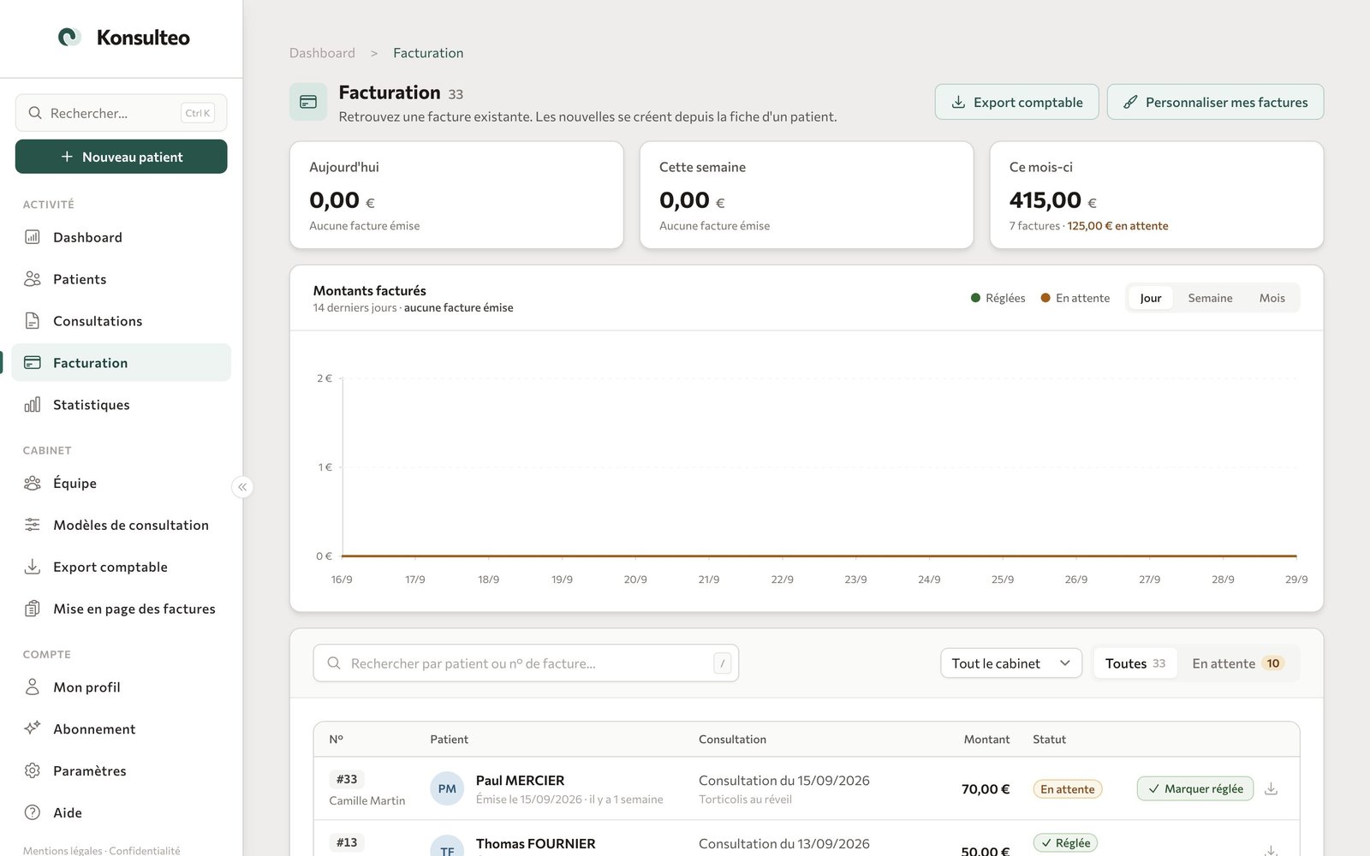Open the Tout le cabinet dropdown

1011,663
